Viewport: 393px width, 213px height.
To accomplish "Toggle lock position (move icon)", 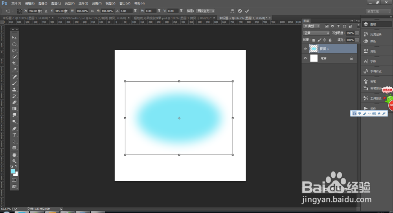I will coord(325,40).
